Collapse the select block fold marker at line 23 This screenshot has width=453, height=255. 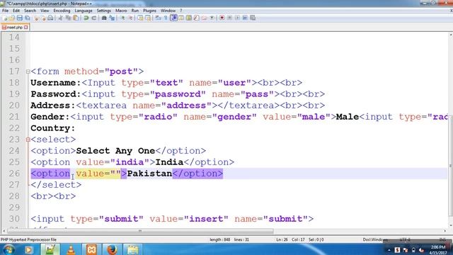point(28,140)
